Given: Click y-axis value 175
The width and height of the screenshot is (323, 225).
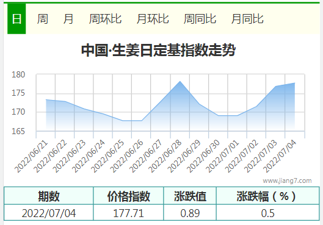Looking at the screenshot, I should click(18, 93).
